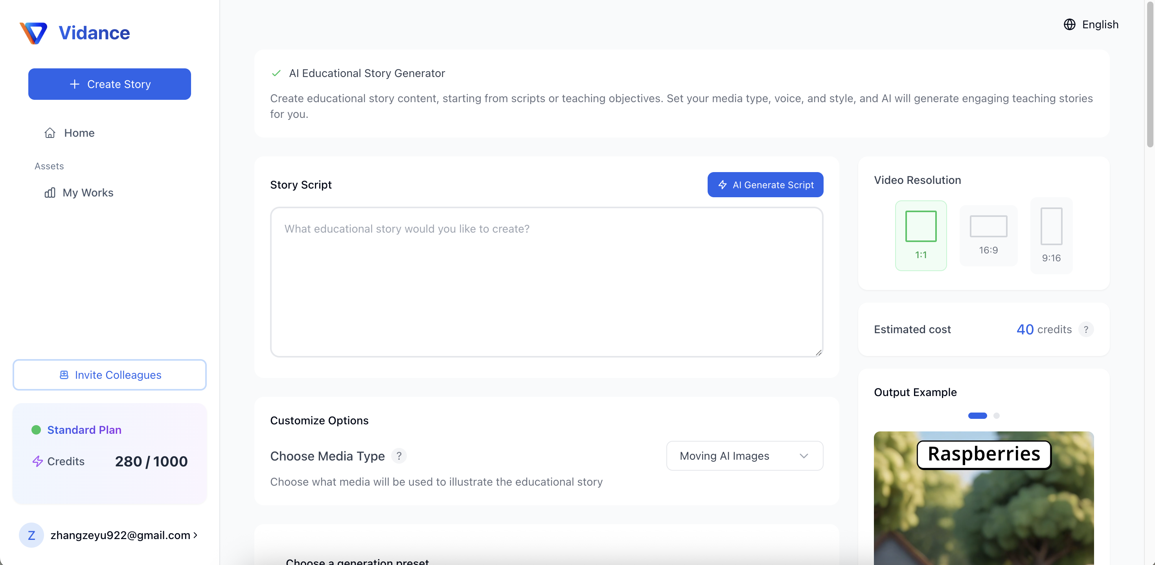Click the Choose Media Type help icon
1155x565 pixels.
(x=399, y=456)
